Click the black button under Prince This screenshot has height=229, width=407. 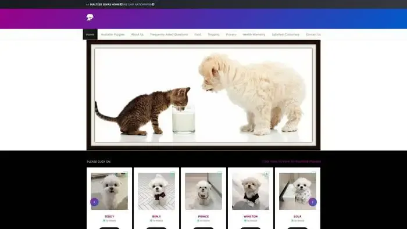[203, 228]
